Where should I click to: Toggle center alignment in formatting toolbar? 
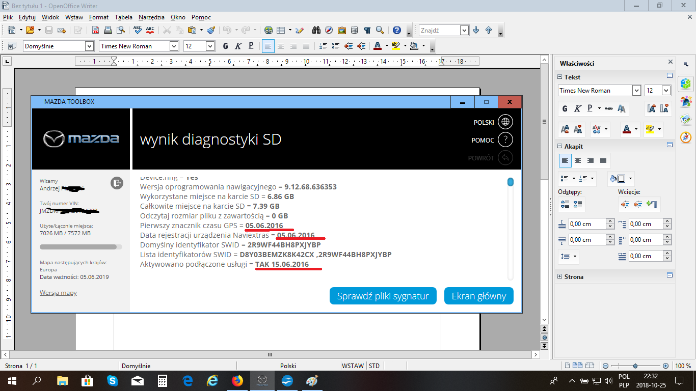tap(280, 46)
